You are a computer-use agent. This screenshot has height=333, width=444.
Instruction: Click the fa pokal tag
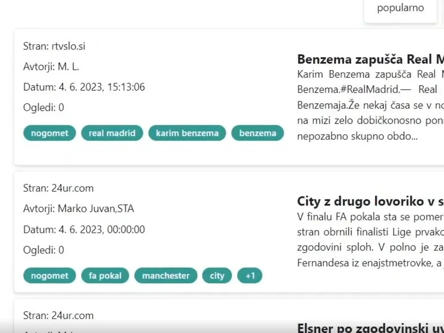coord(105,275)
